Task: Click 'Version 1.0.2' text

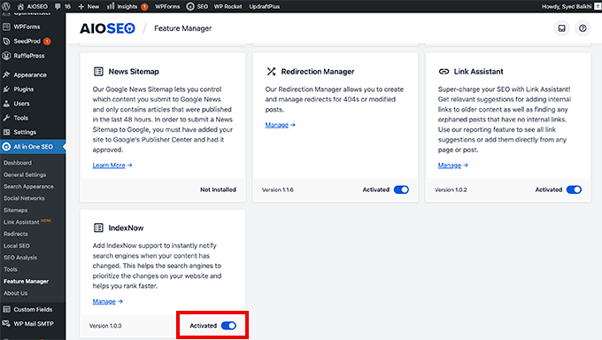Action: click(x=451, y=189)
